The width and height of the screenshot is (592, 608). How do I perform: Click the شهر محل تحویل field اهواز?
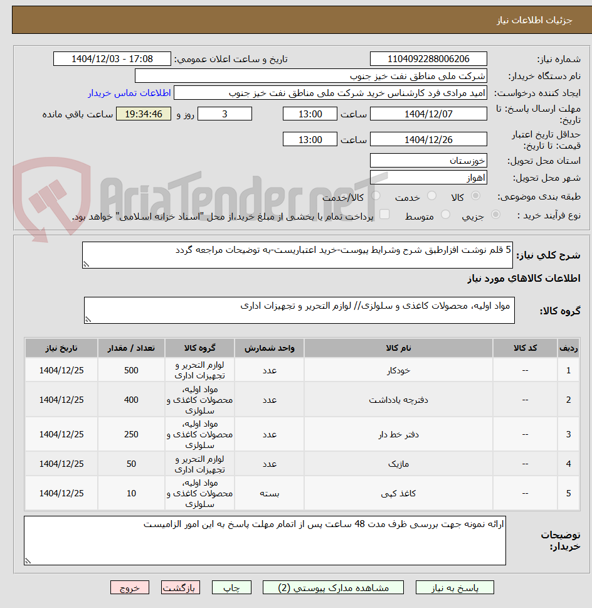[428, 178]
